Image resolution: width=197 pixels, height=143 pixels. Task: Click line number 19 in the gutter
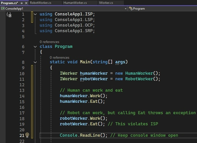point(22,124)
